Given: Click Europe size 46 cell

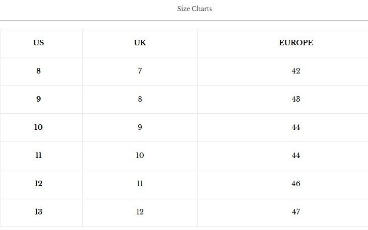Looking at the screenshot, I should coord(296,184).
